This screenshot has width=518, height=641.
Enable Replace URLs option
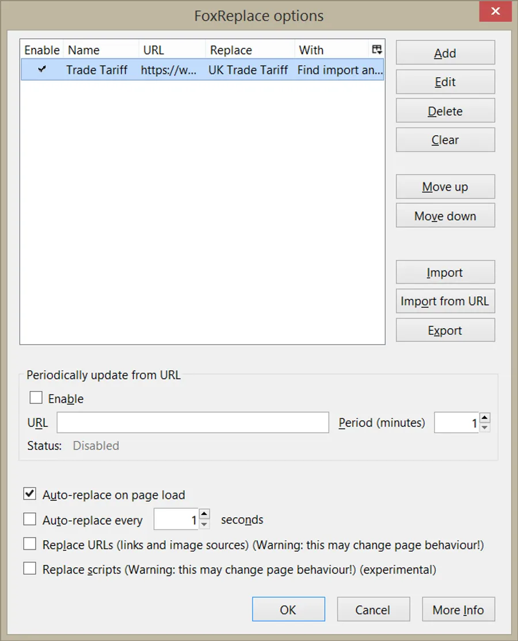click(29, 544)
